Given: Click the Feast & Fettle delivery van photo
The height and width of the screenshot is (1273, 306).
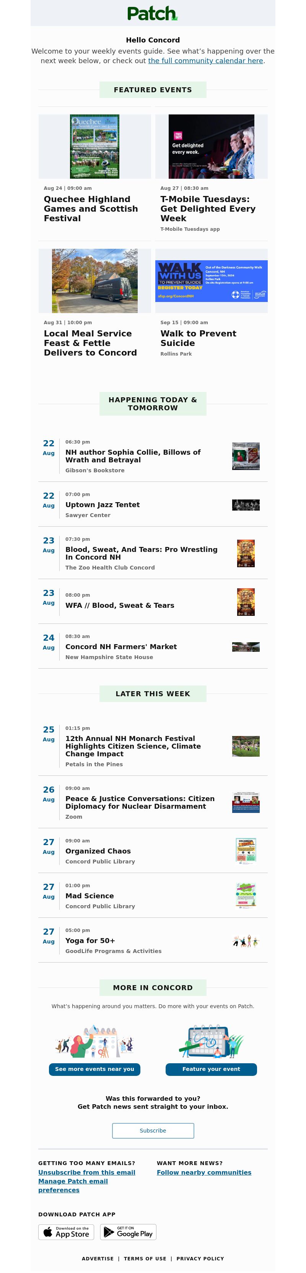Looking at the screenshot, I should pos(95,281).
